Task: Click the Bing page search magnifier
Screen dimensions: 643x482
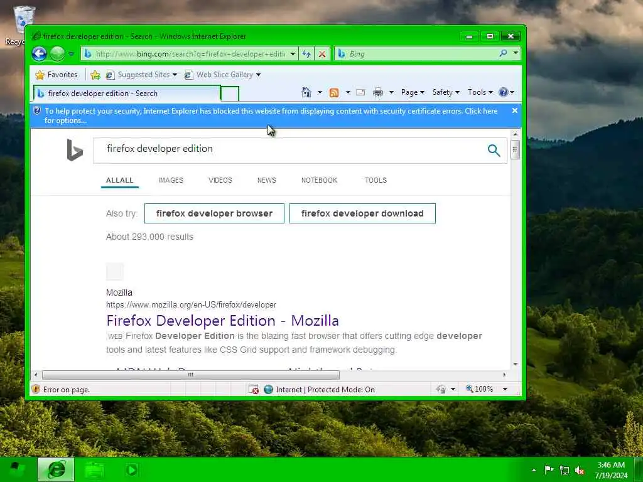Action: coord(494,151)
